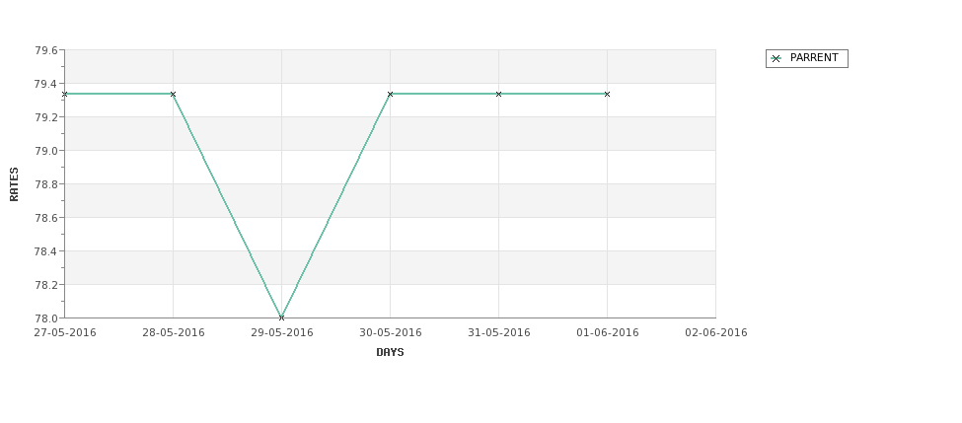Click the data point marker at 28-05-2016
Viewport: 962px width, 423px height.
tap(173, 94)
